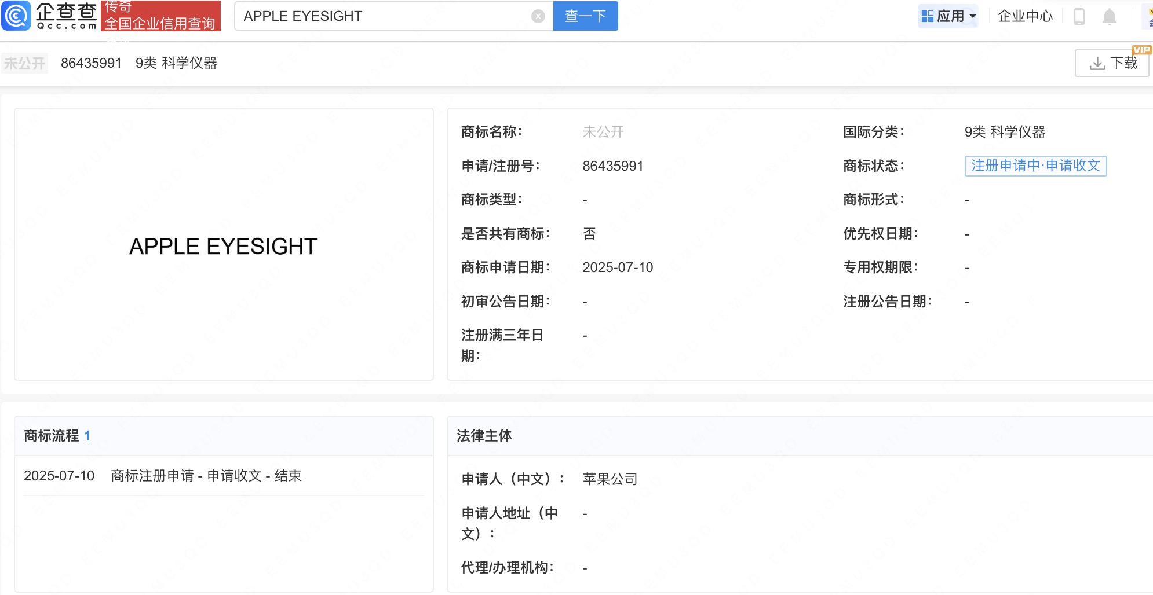Expand the 应用 dropdown arrow

973,16
